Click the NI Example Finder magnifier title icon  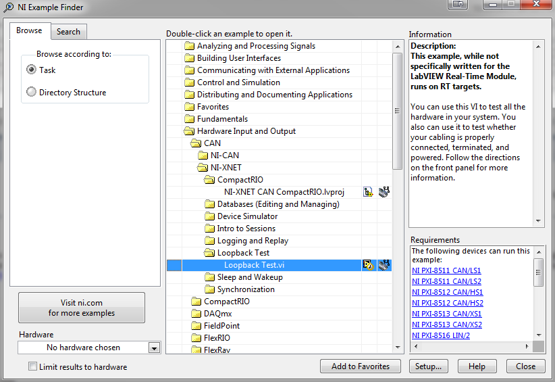pyautogui.click(x=8, y=7)
